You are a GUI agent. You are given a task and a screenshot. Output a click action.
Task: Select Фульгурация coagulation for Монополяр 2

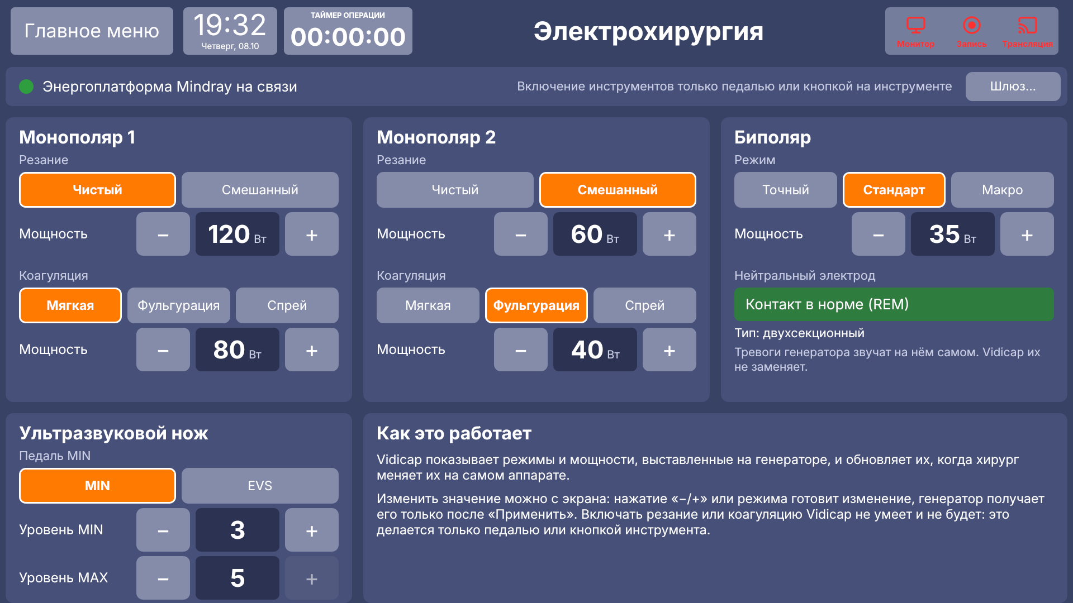536,305
